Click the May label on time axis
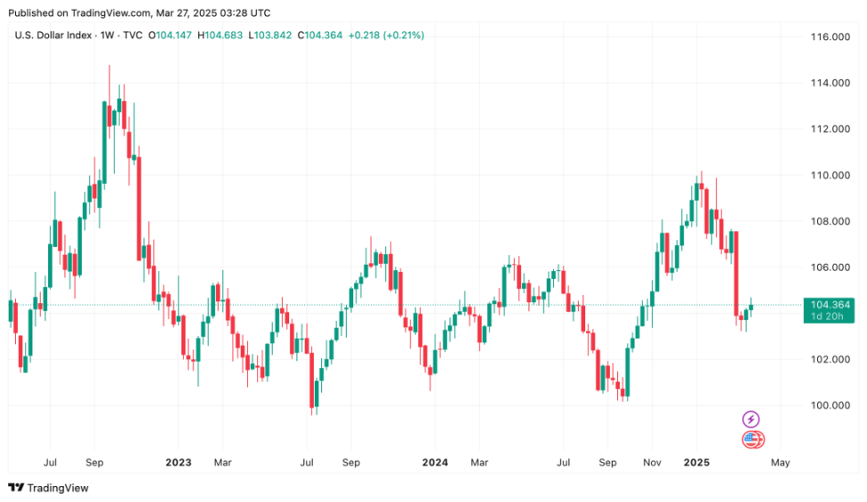867x502 pixels. (780, 462)
